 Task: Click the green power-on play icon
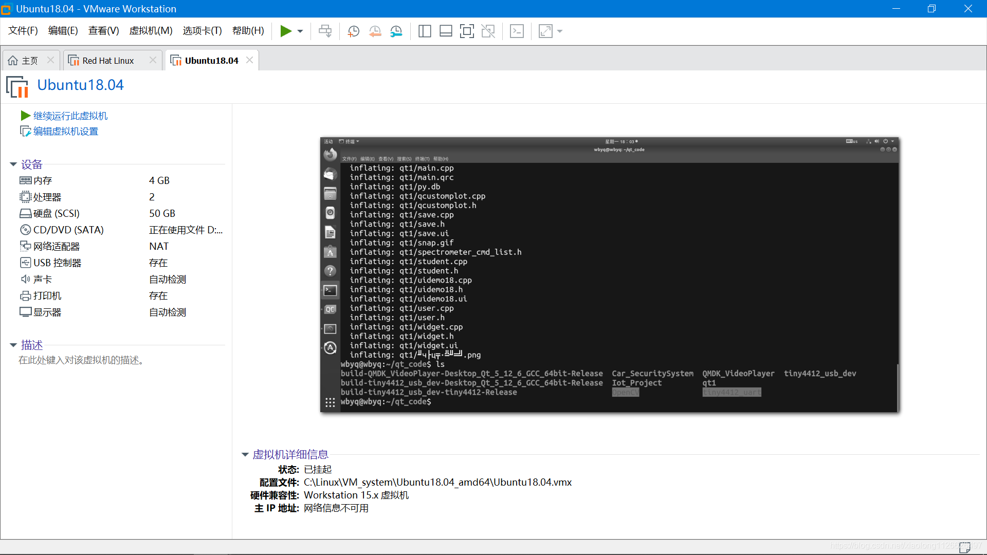[x=285, y=31]
